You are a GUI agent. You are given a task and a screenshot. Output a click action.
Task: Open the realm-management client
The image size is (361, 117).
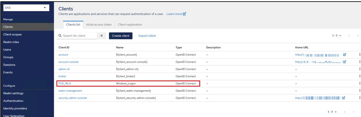coord(70,90)
